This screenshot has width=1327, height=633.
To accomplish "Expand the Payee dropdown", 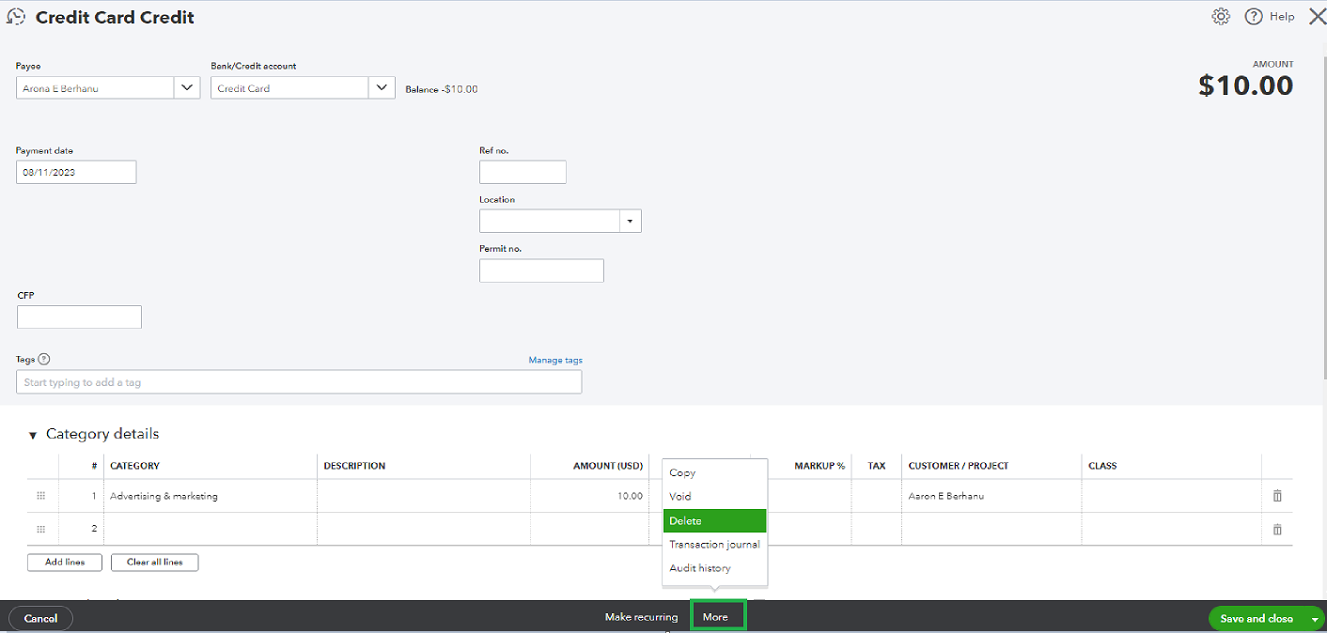I will (x=187, y=88).
